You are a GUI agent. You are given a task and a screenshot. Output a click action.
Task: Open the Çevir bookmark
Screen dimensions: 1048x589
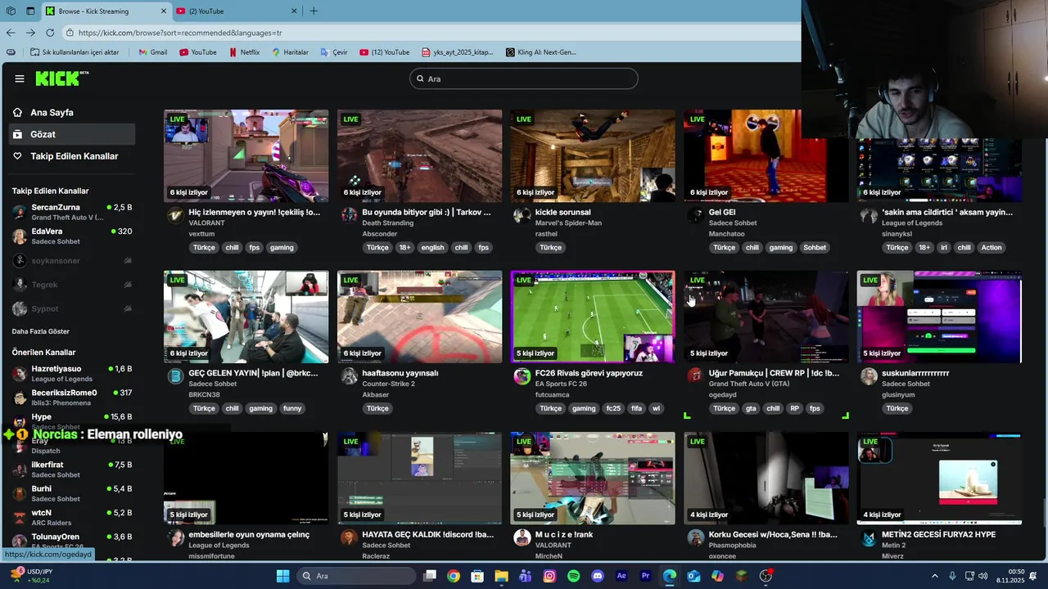(334, 52)
